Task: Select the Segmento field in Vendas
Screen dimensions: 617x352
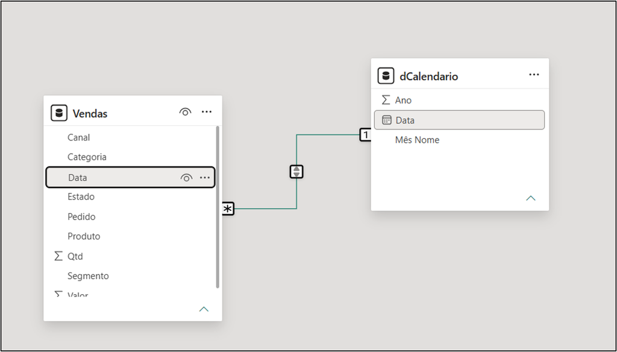Action: (x=130, y=276)
